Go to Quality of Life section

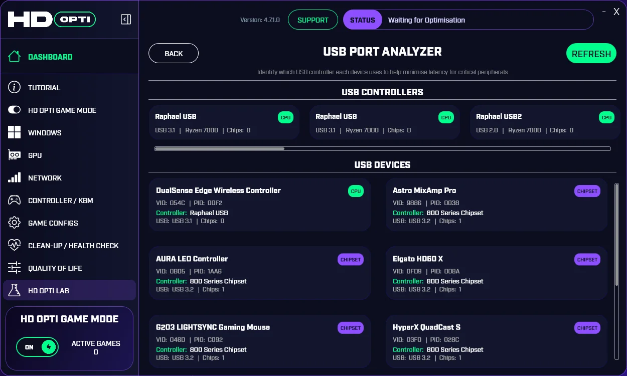pyautogui.click(x=69, y=268)
